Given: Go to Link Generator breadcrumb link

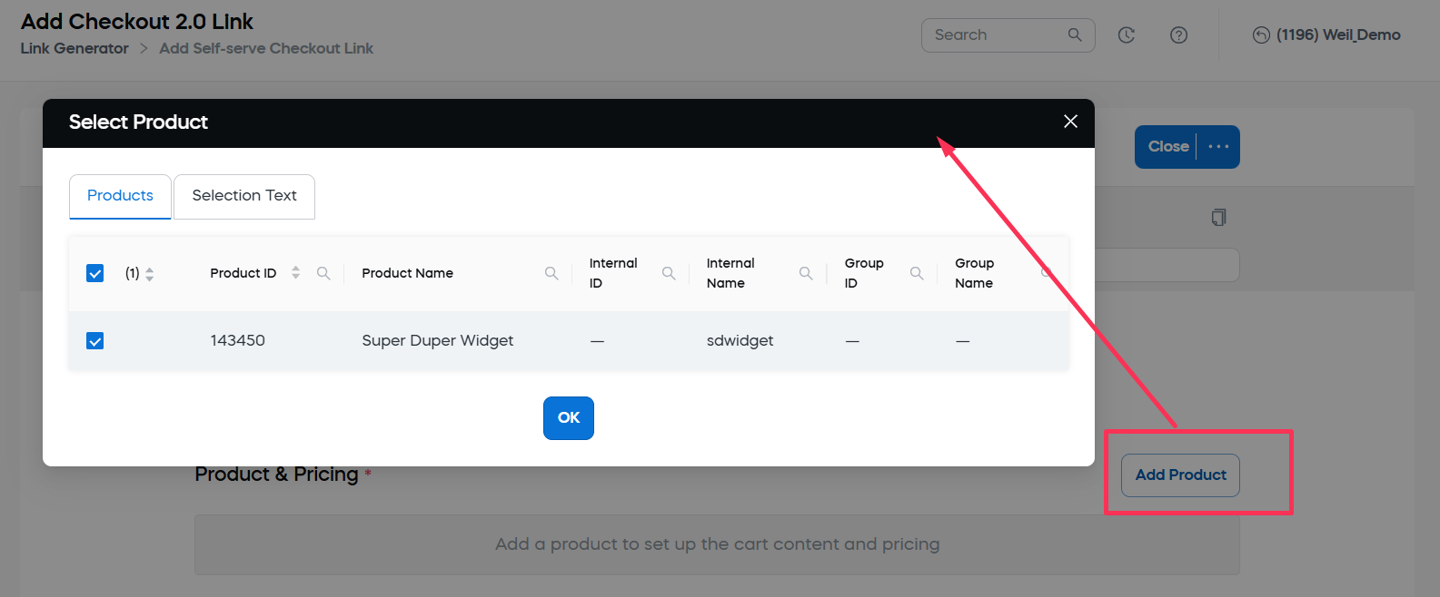Looking at the screenshot, I should point(74,48).
